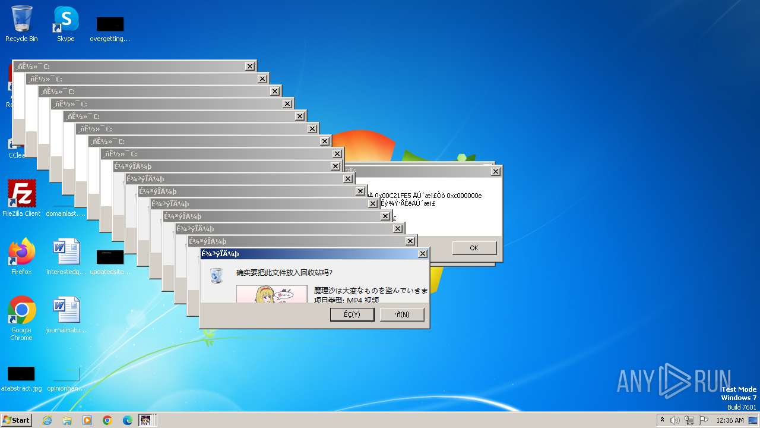Click the anime video thumbnail in dialog
This screenshot has width=760, height=428.
272,294
